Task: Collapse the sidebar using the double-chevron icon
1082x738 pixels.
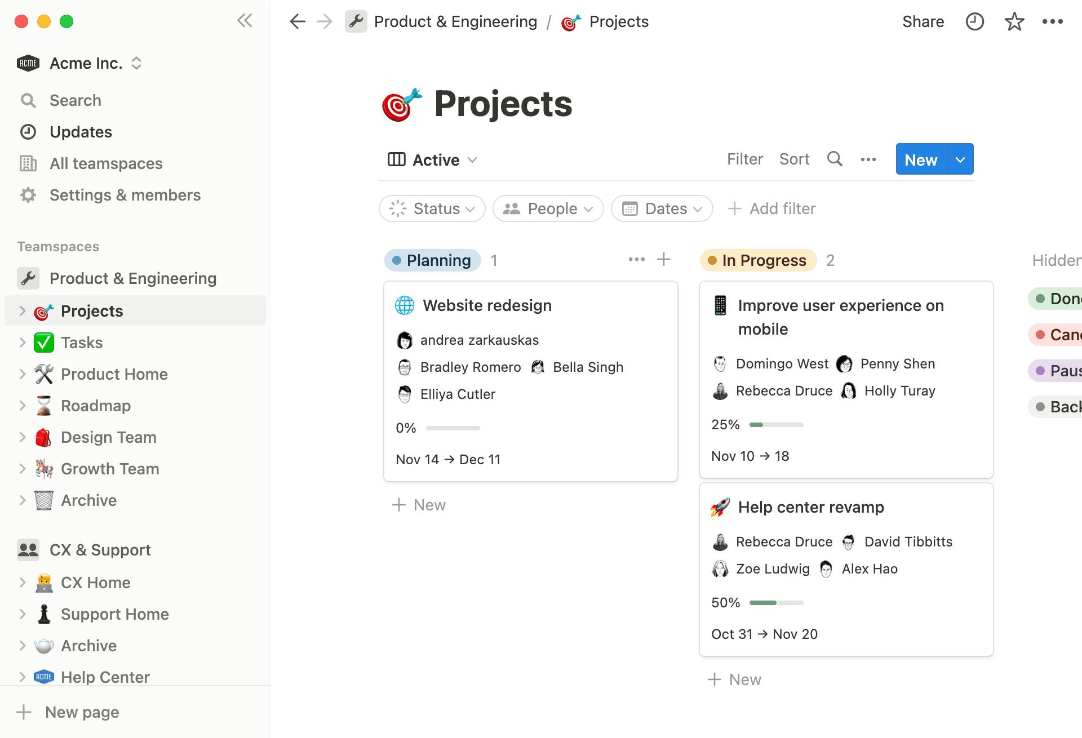Action: click(245, 21)
